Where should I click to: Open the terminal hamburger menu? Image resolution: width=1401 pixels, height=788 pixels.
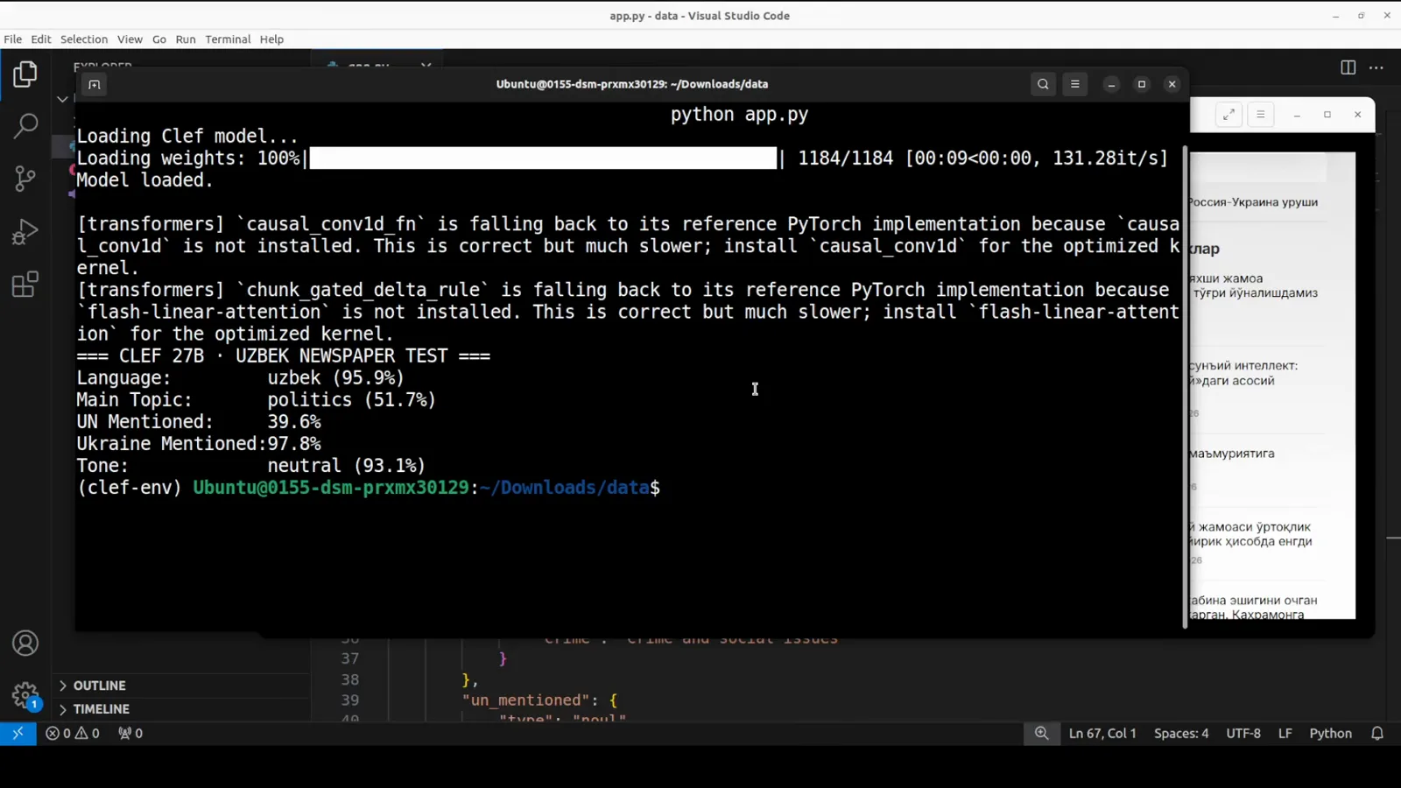(x=1075, y=84)
